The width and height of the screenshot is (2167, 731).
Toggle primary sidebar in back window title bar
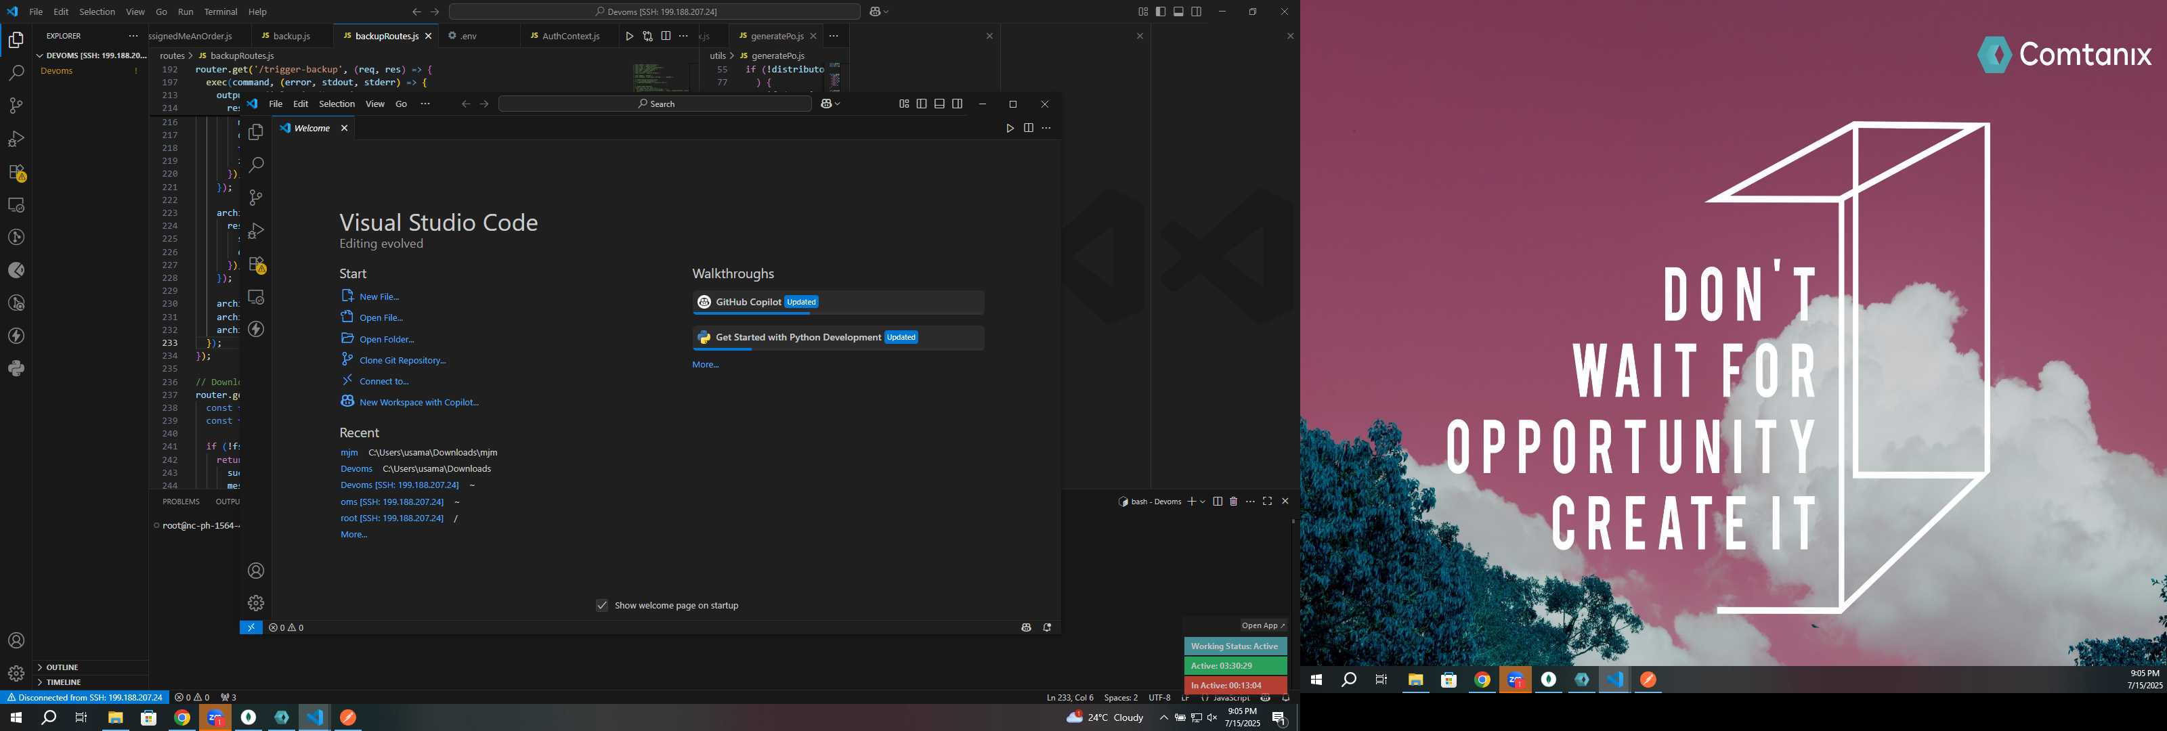(1161, 12)
